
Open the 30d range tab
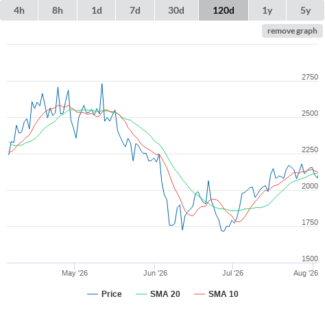pos(176,10)
